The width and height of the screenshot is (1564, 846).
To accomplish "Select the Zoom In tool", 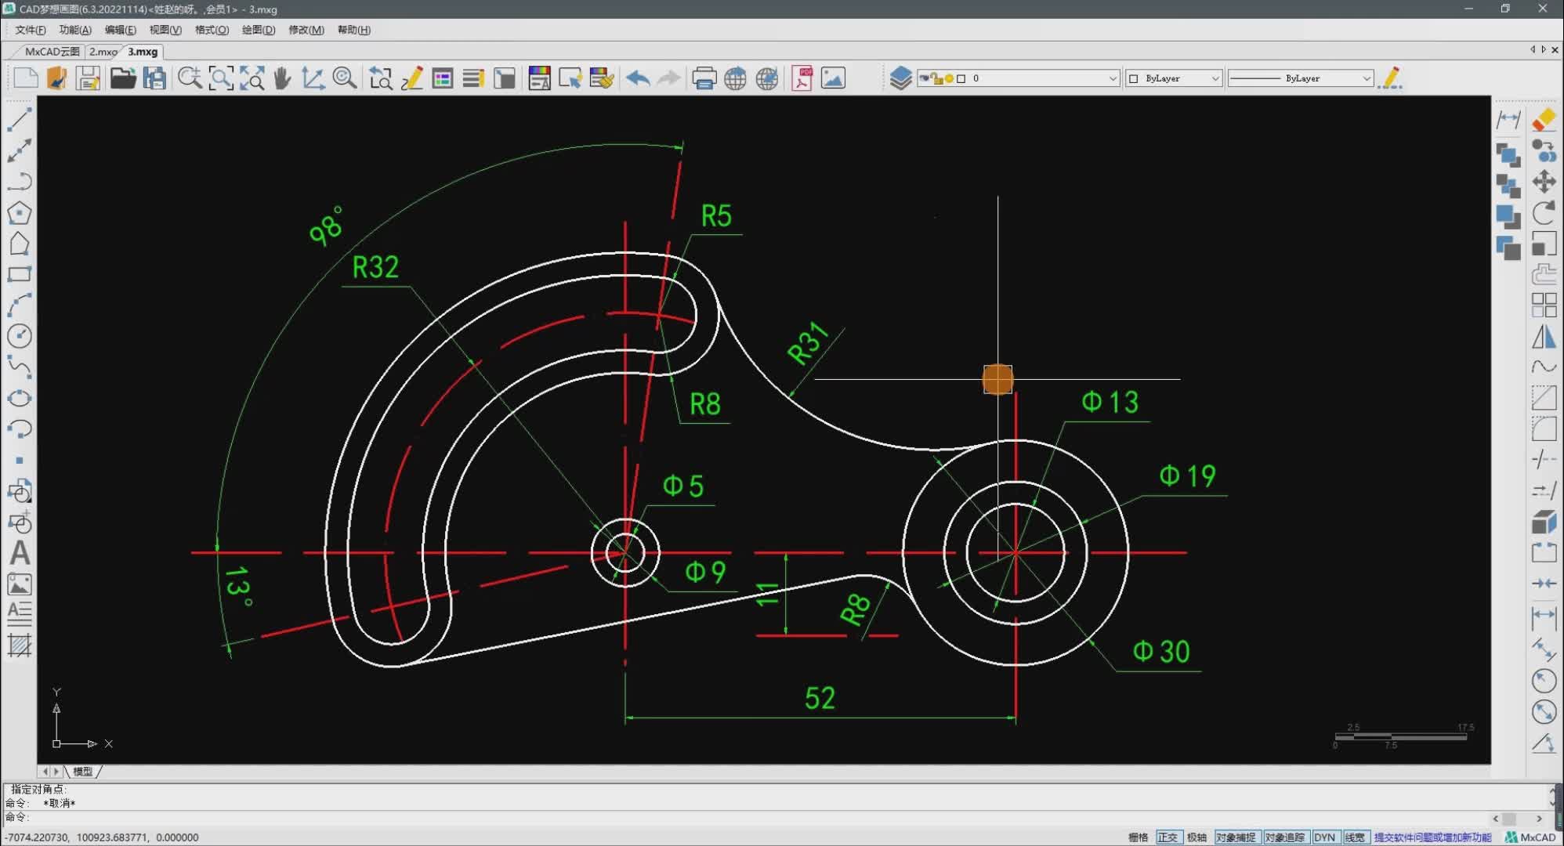I will 189,78.
